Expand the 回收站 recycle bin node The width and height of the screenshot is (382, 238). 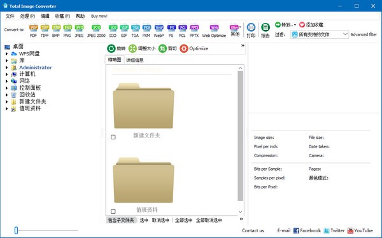pos(7,95)
